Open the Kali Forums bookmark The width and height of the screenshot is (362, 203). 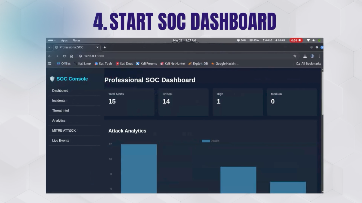tap(147, 63)
